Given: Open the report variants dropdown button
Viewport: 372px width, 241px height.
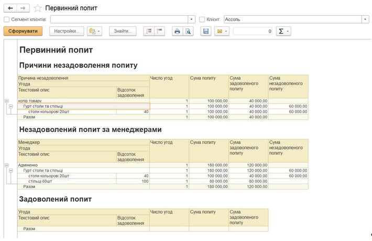Looking at the screenshot, I should [95, 32].
